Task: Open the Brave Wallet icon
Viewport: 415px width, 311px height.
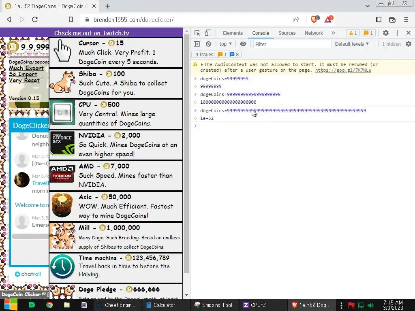Action: [x=392, y=19]
